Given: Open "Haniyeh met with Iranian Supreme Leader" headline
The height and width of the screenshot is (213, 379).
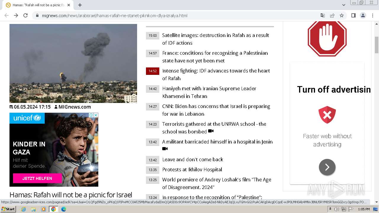Looking at the screenshot, I should 209,92.
